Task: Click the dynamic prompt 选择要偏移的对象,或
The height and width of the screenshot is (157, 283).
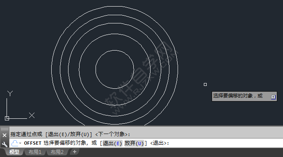Action: tap(238, 96)
